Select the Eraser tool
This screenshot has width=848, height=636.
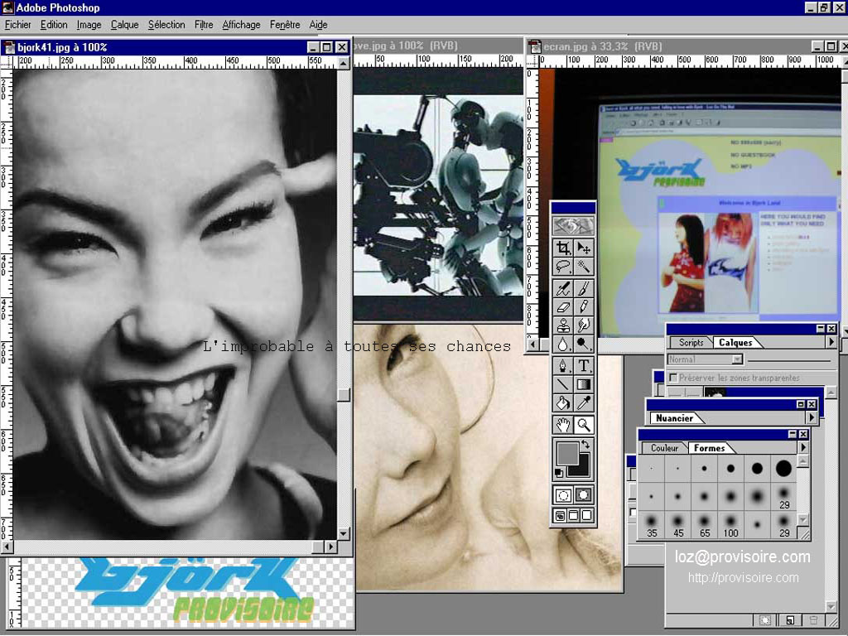pyautogui.click(x=563, y=306)
